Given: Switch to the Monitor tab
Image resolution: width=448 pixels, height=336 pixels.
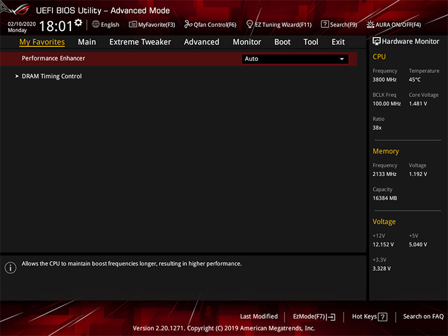Looking at the screenshot, I should pos(247,42).
